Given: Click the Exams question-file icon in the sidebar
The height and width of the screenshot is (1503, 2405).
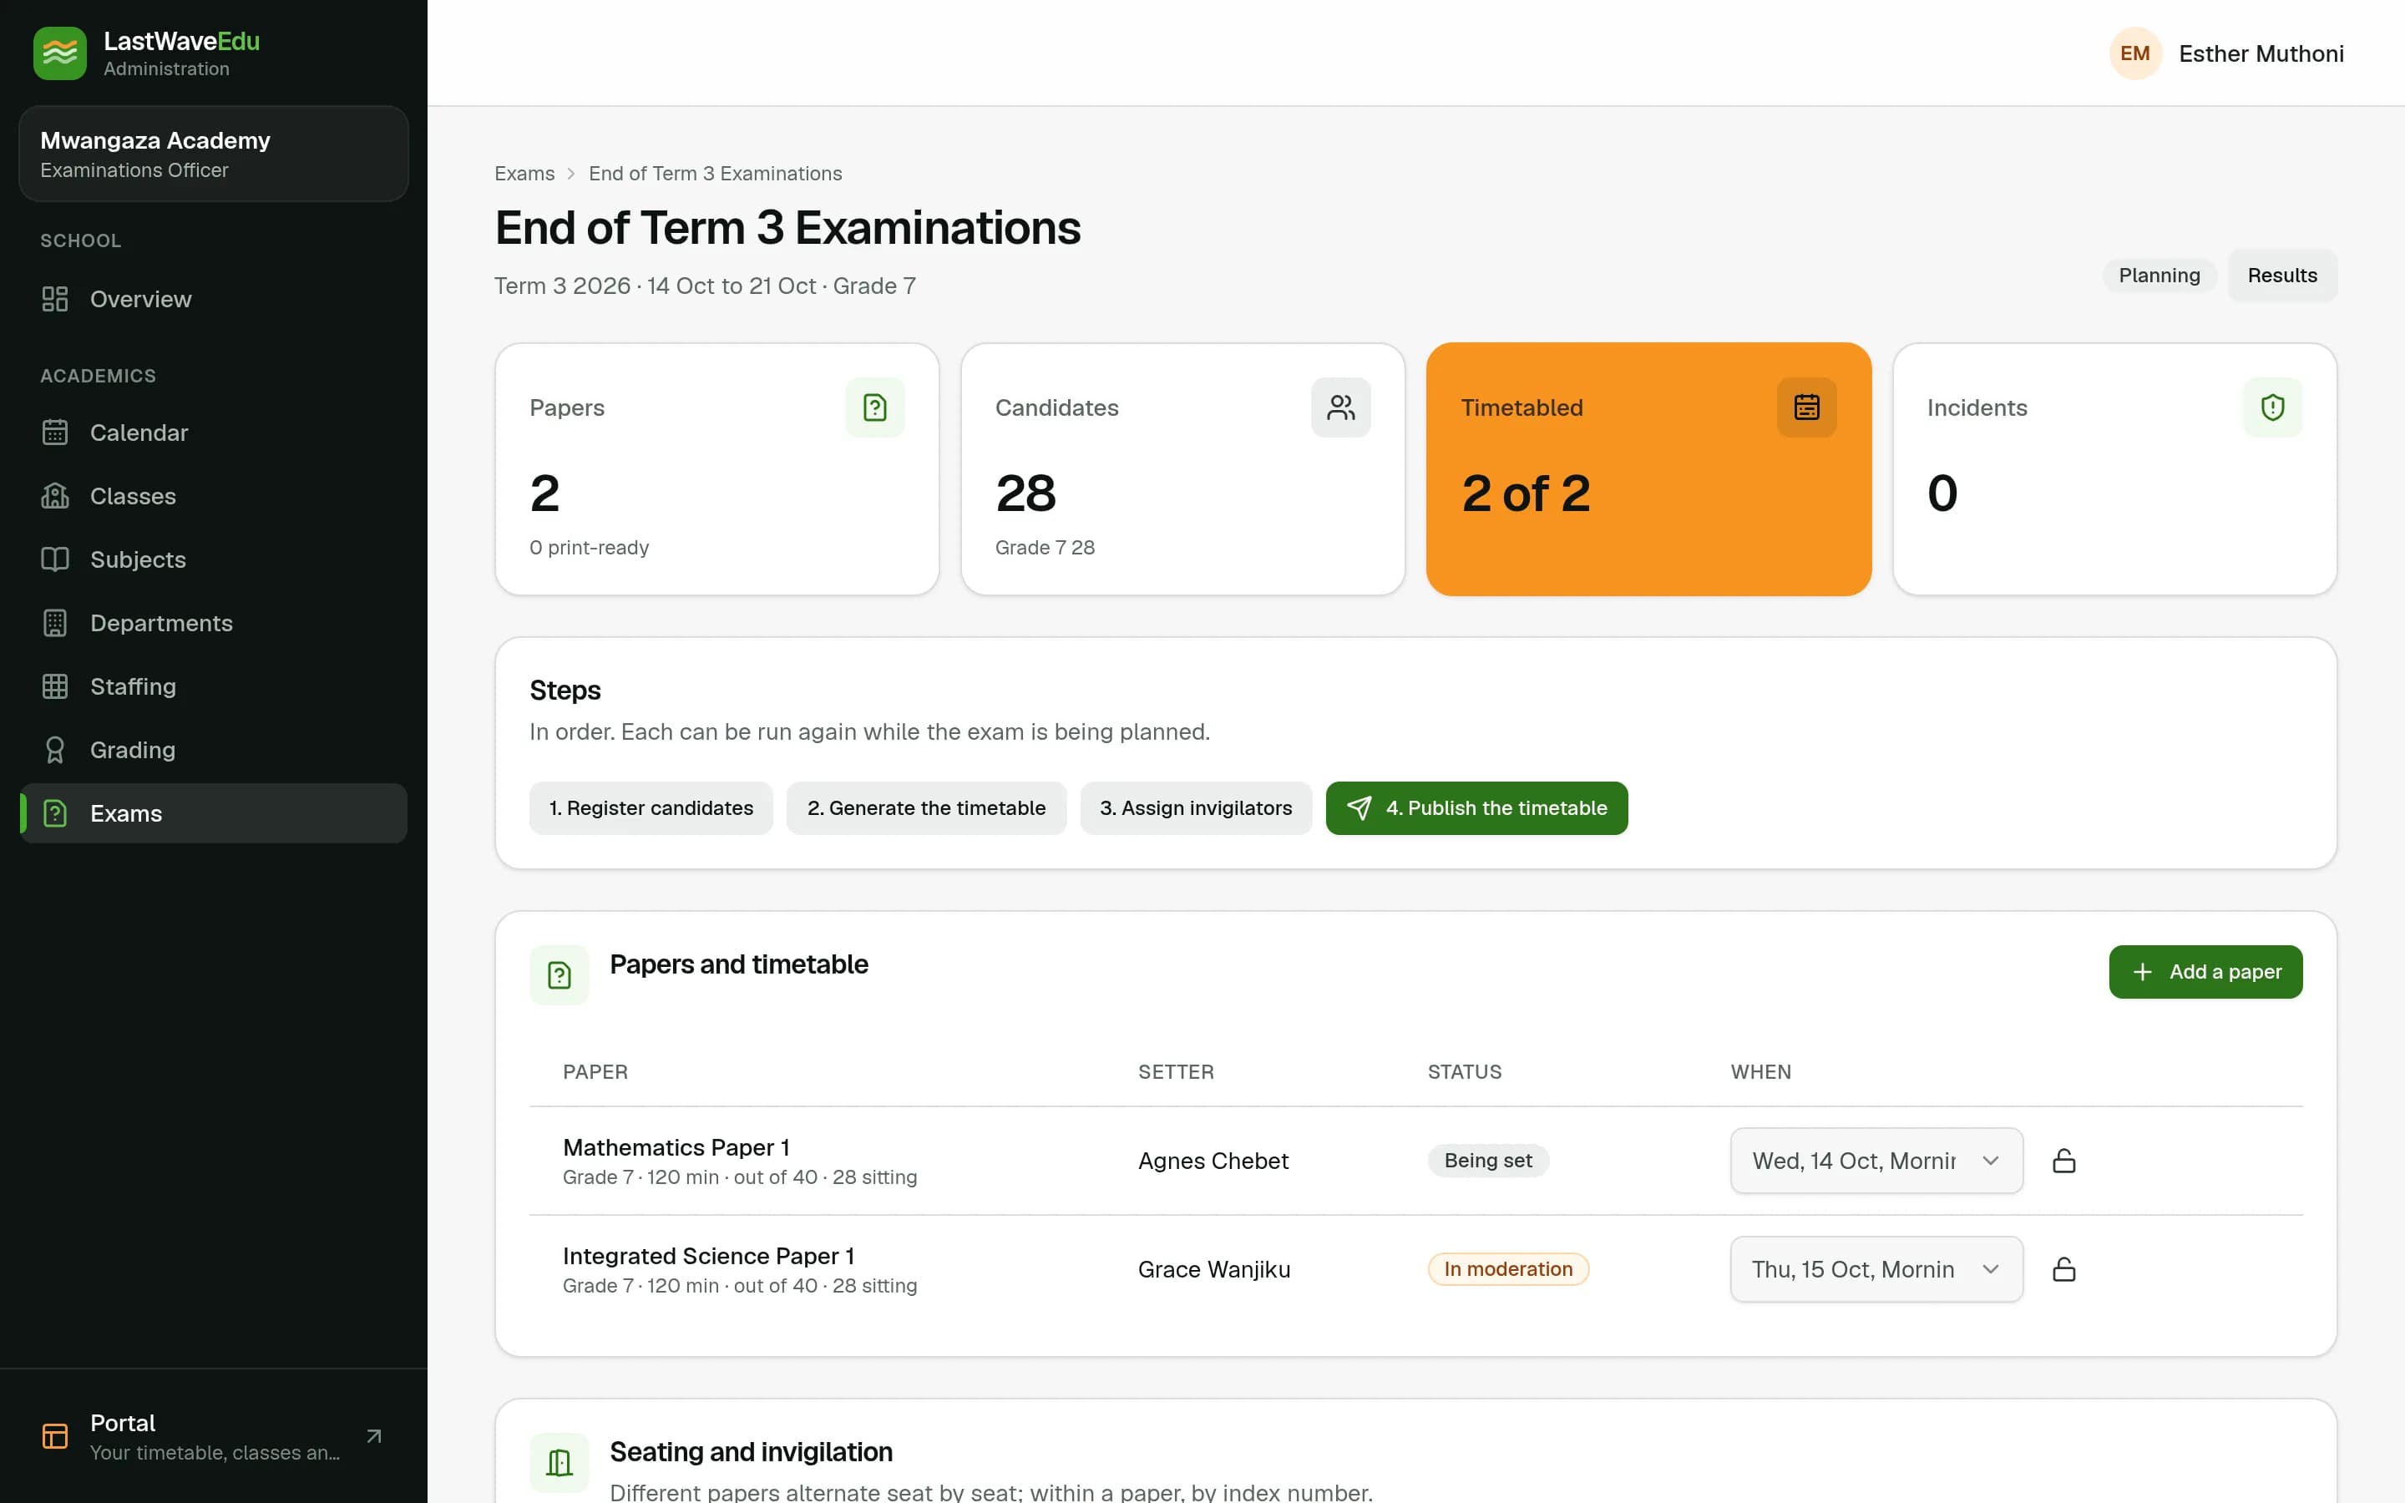Looking at the screenshot, I should pos(54,813).
